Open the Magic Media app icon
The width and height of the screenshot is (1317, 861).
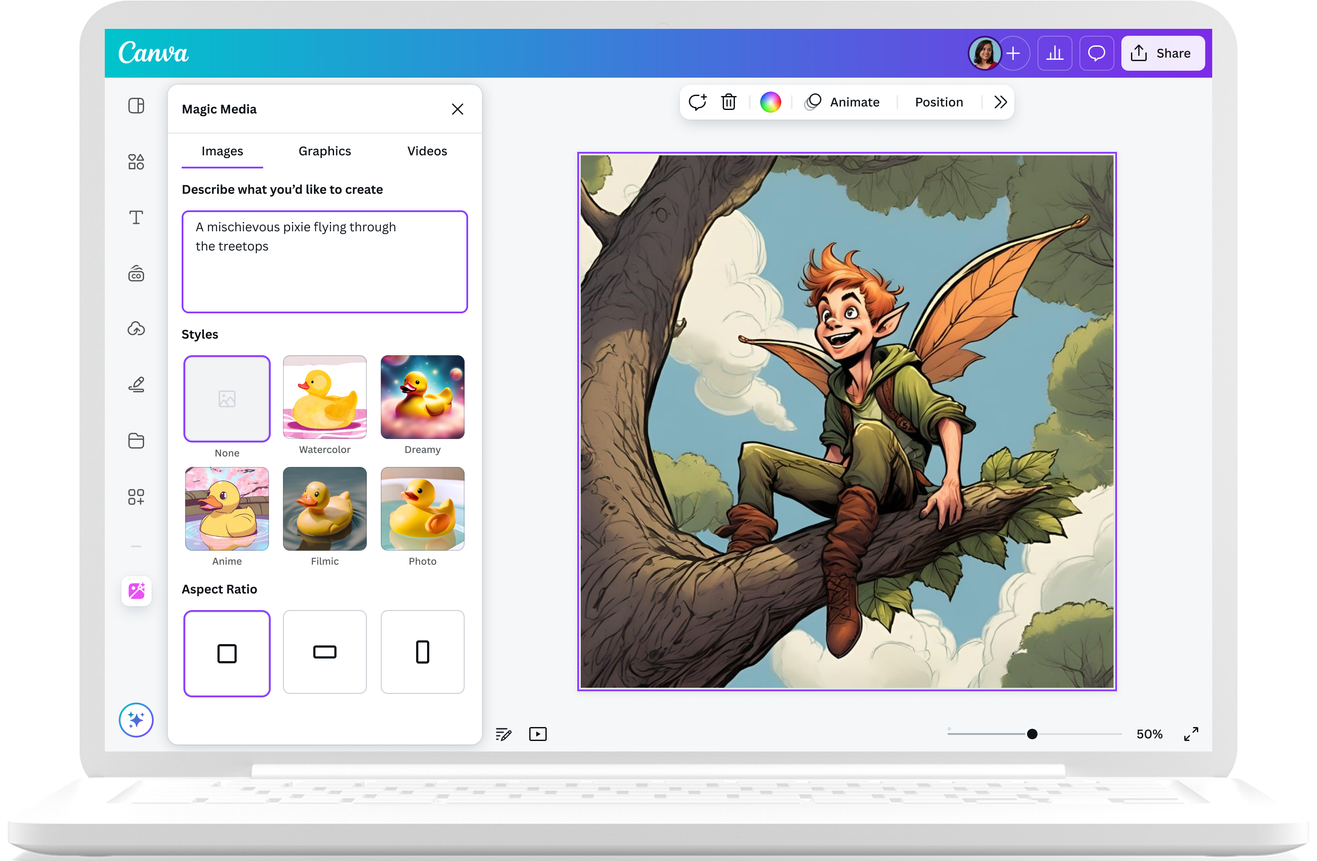pyautogui.click(x=135, y=591)
